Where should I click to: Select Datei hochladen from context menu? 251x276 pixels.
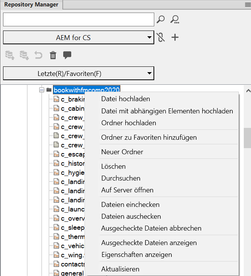126,99
